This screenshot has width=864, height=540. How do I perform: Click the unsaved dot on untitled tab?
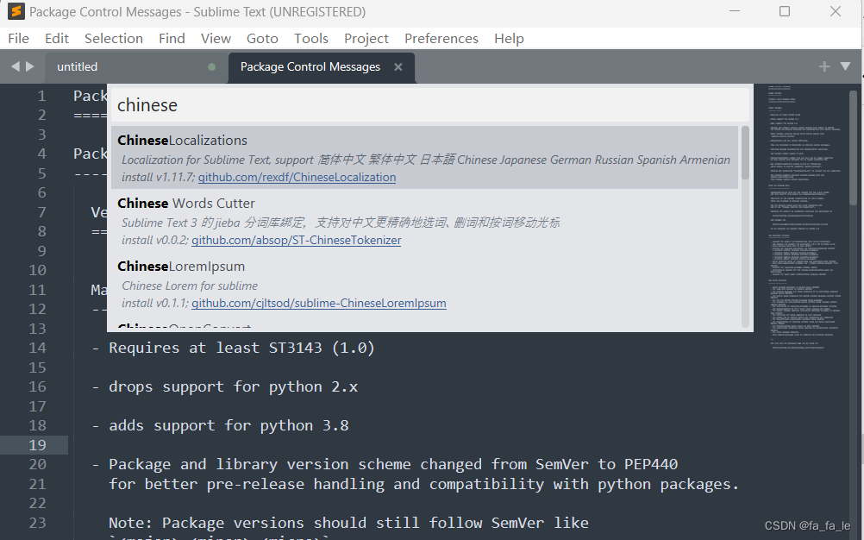[x=211, y=67]
